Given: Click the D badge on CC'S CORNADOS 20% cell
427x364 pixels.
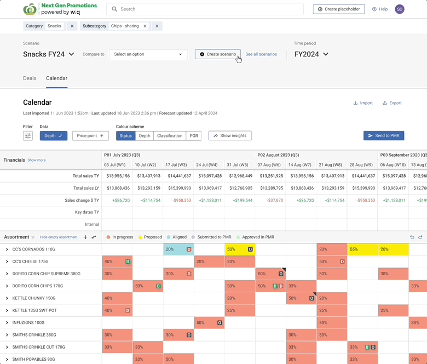Looking at the screenshot, I should (x=189, y=249).
